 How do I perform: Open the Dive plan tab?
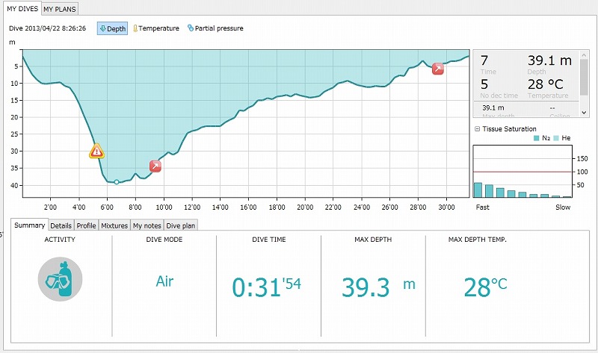click(180, 225)
